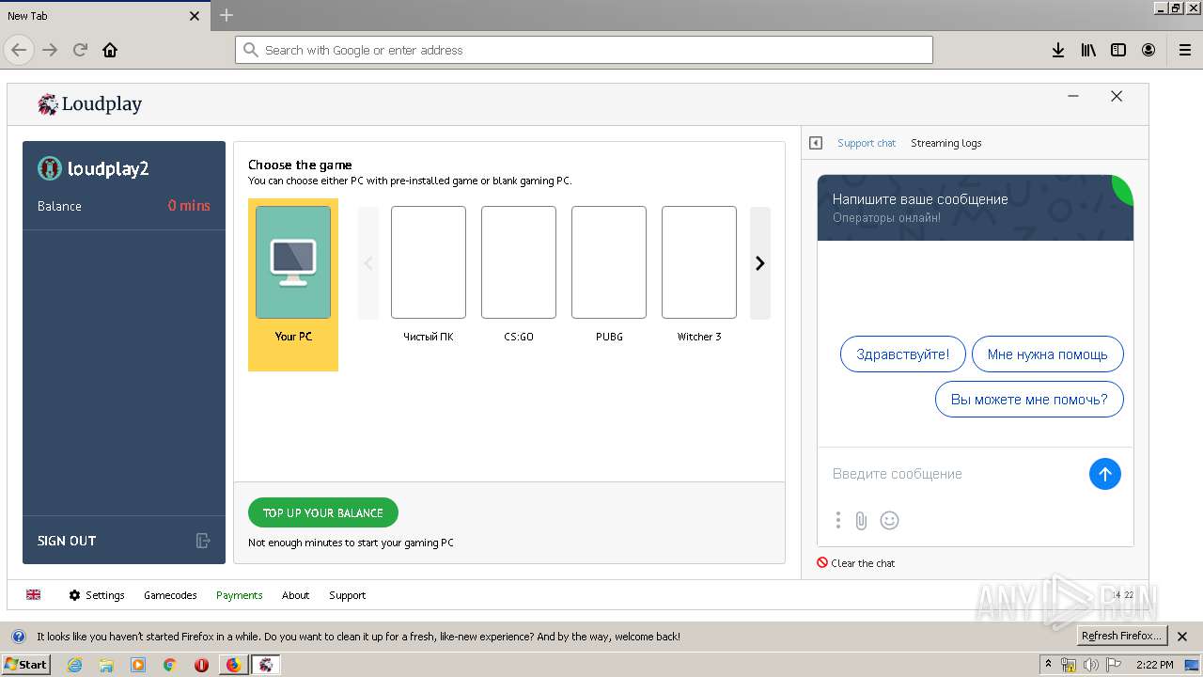Open Support in the bottom menu
Screen dimensions: 1203x677
348,595
